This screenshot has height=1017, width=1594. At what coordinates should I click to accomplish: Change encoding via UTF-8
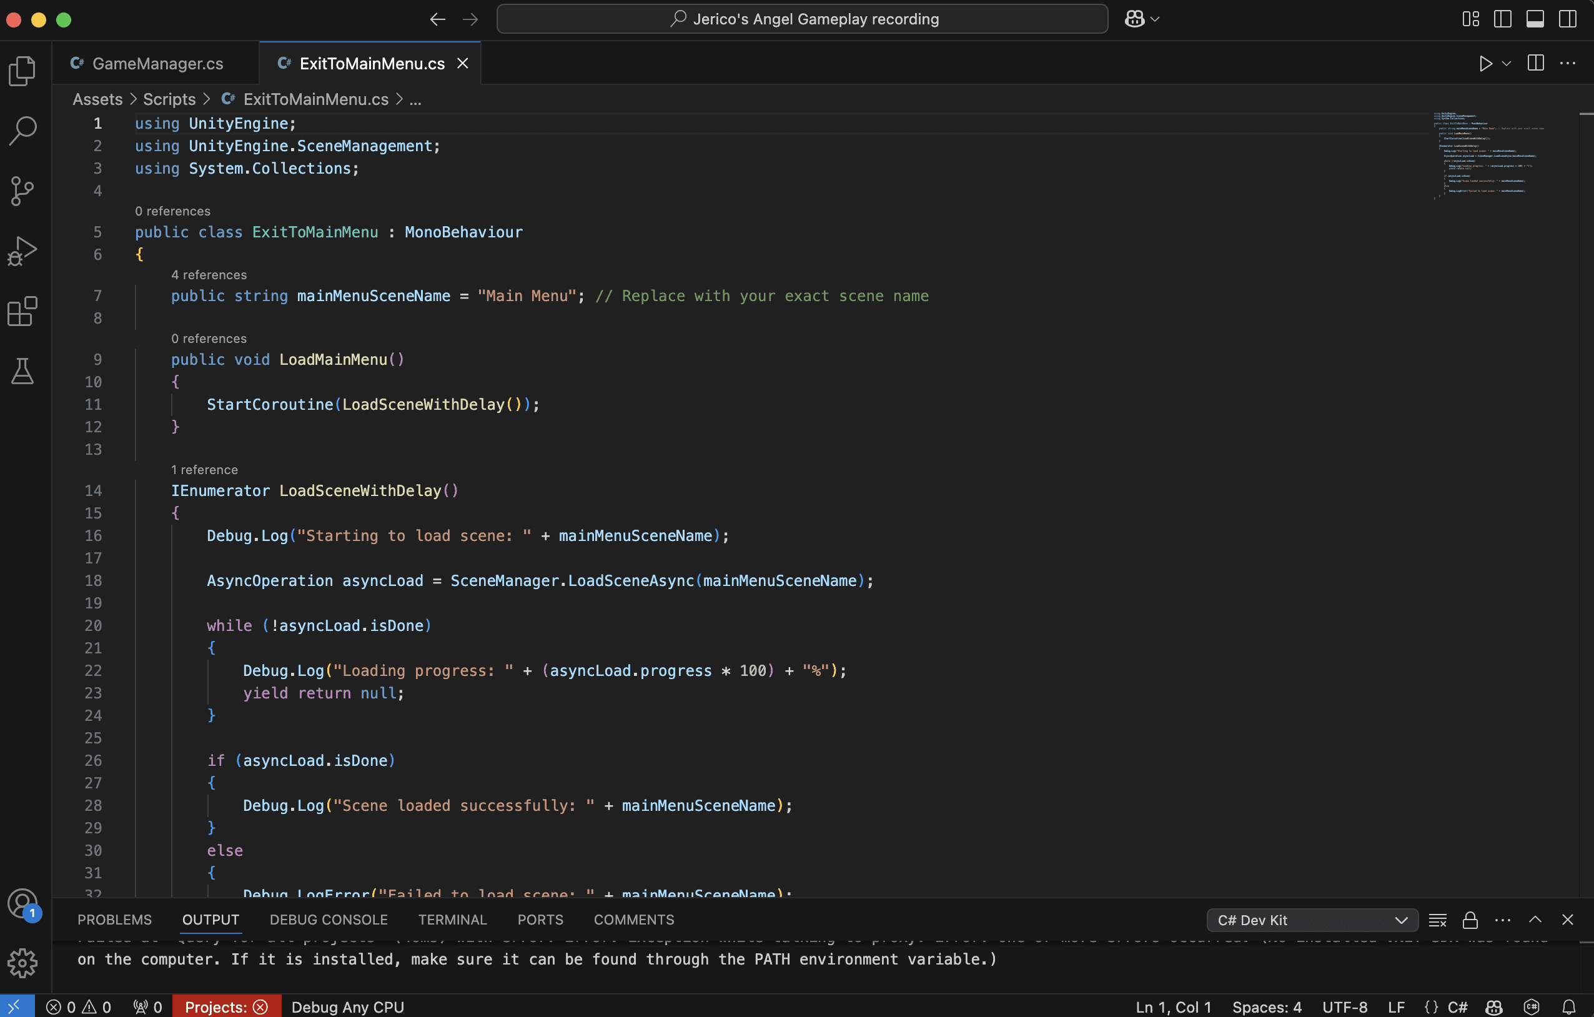click(1344, 1006)
